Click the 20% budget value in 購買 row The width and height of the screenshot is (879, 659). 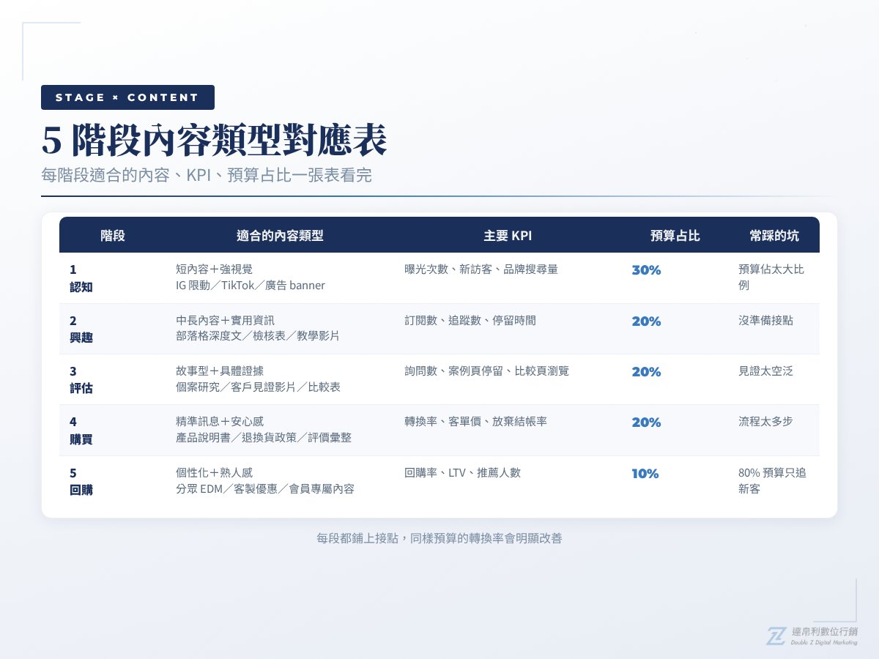click(646, 422)
